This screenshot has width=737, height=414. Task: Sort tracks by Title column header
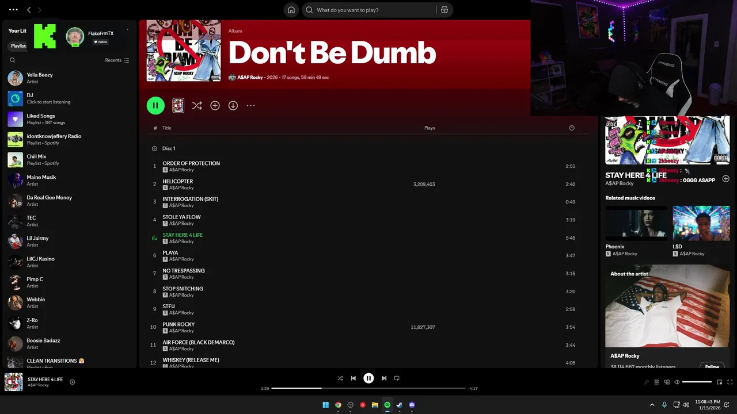(167, 128)
